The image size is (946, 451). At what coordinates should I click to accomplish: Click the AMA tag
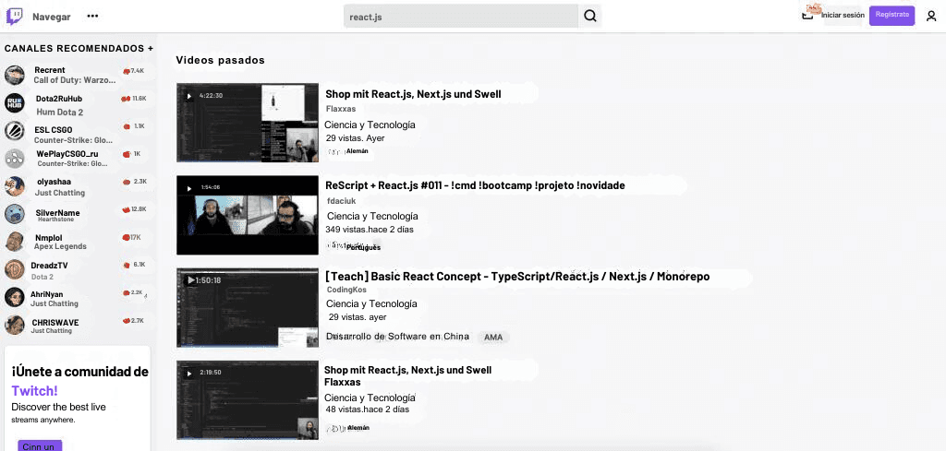493,338
